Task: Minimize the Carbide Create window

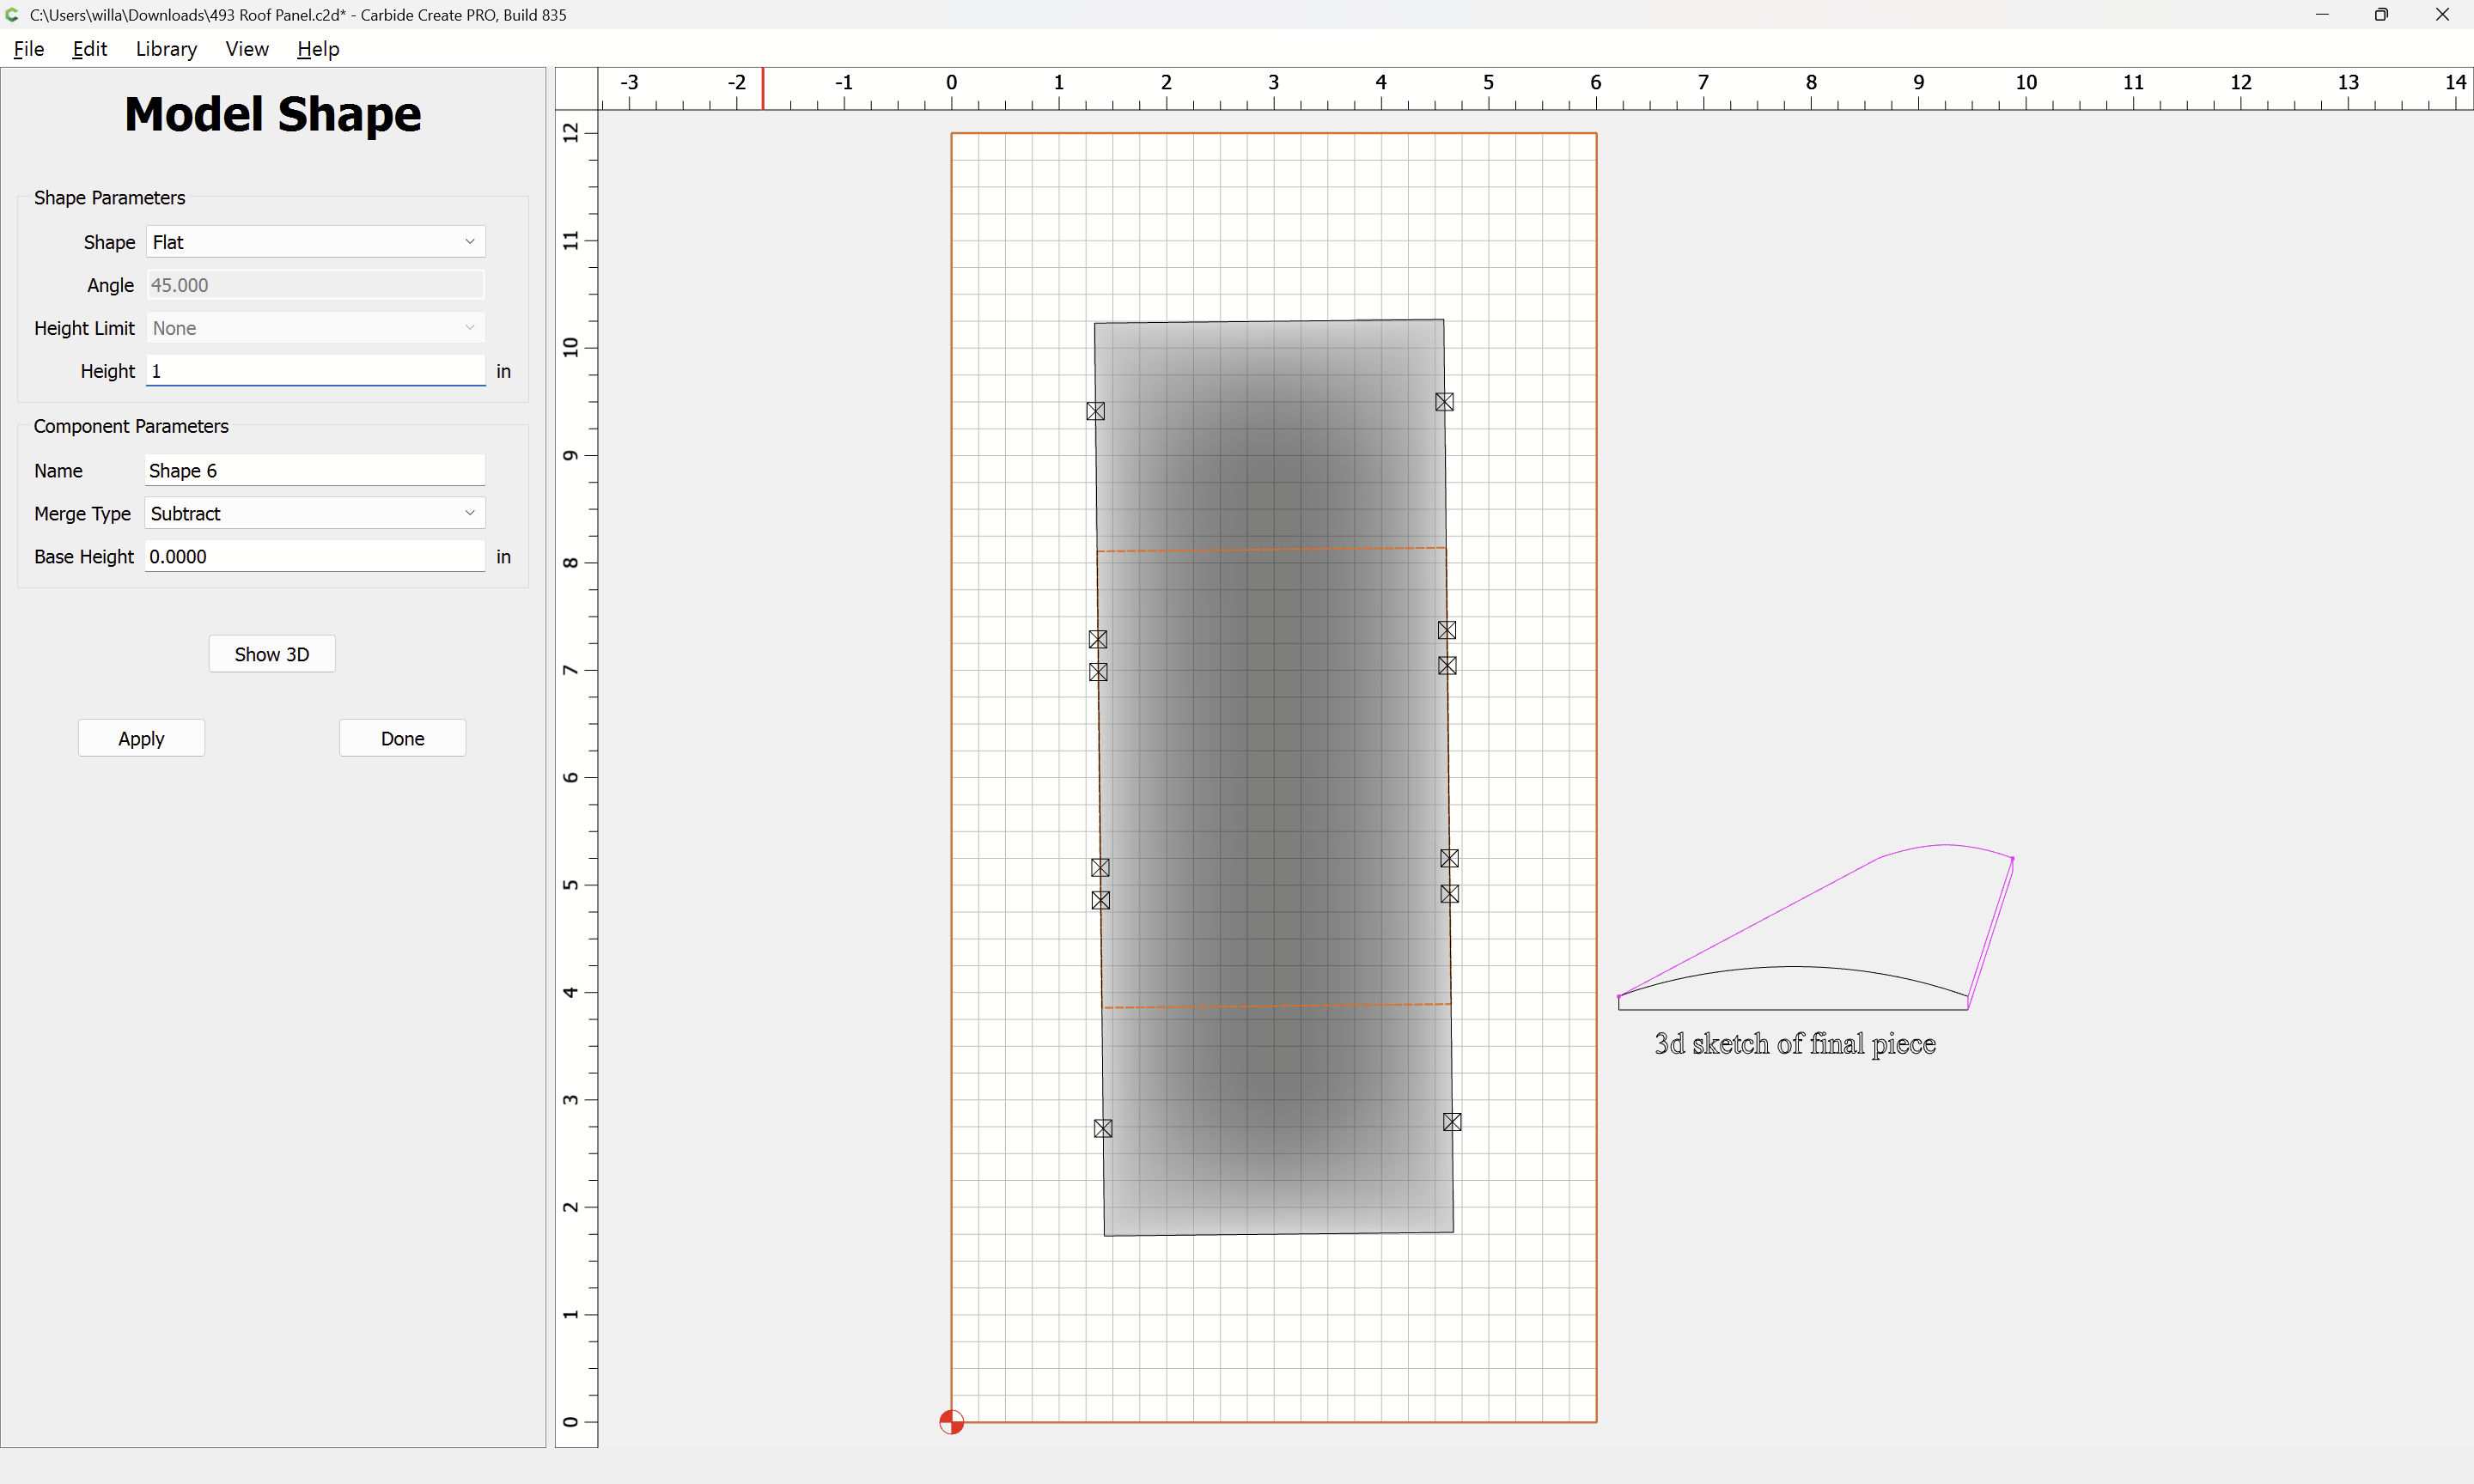Action: [2321, 15]
